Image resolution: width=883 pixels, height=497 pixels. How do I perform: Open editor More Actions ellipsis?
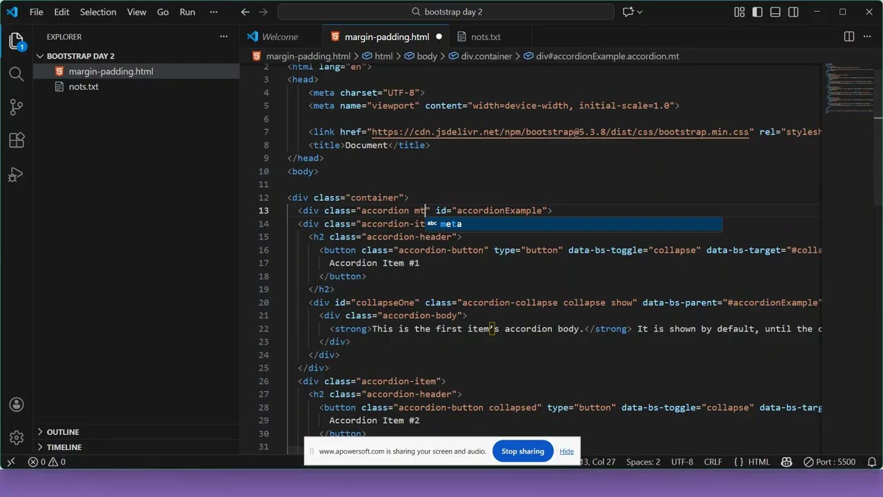(869, 37)
